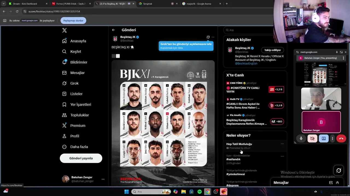Click the X logo in the sidebar

tap(64, 30)
